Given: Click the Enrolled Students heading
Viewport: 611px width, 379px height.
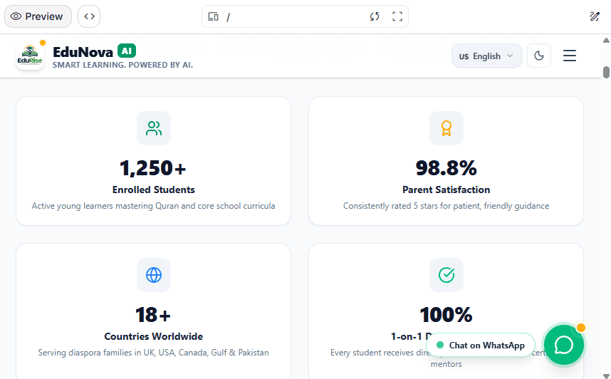Looking at the screenshot, I should tap(154, 190).
